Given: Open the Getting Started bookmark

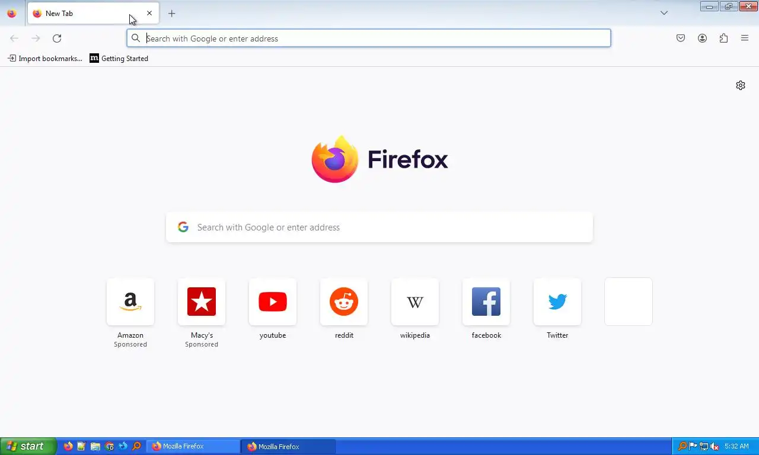Looking at the screenshot, I should point(119,59).
